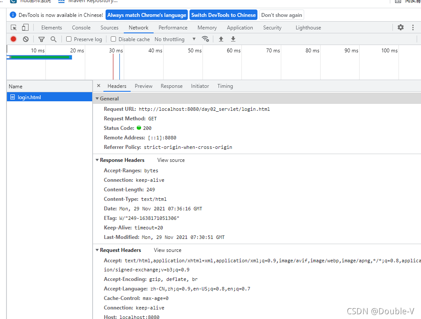
Task: Click the inspect element picker icon
Action: (x=14, y=28)
